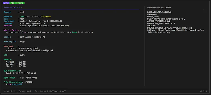211x95 pixels.
Task: Click the HOSTNAME environment variable
Action: point(159,12)
